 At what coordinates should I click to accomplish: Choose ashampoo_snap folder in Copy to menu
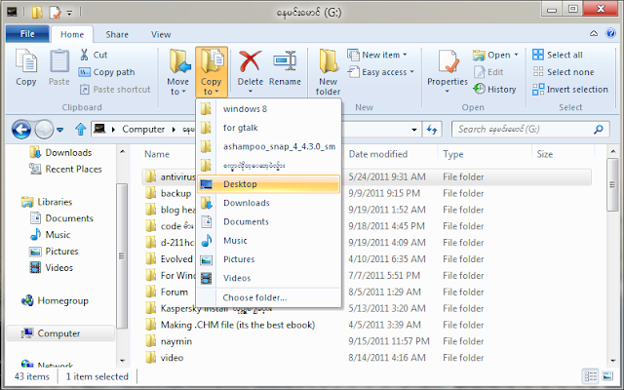pos(269,146)
